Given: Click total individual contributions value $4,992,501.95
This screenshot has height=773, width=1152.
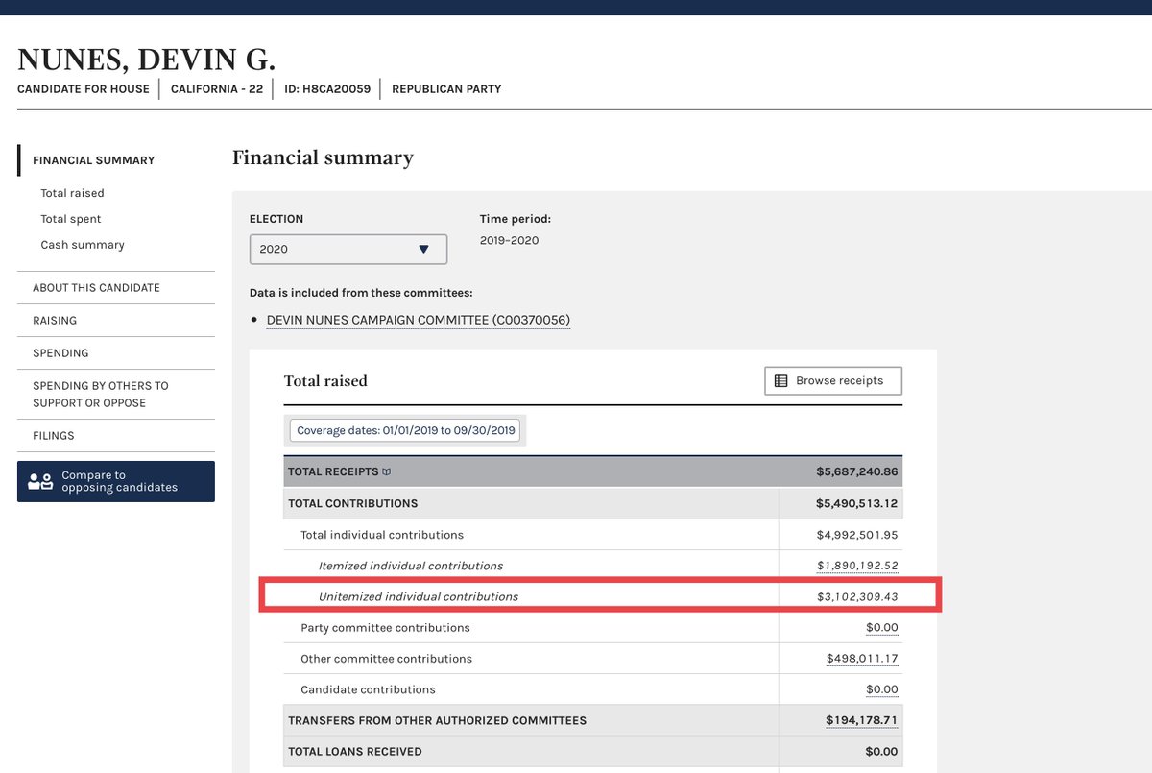Looking at the screenshot, I should (857, 535).
